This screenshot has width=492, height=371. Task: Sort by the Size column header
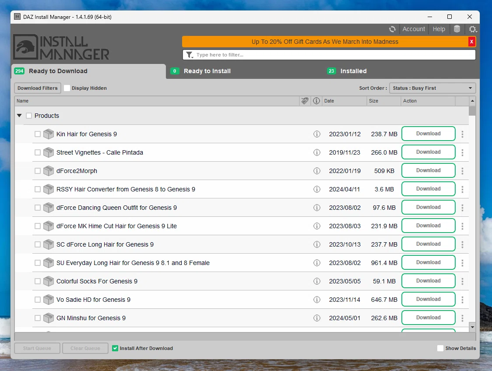384,101
